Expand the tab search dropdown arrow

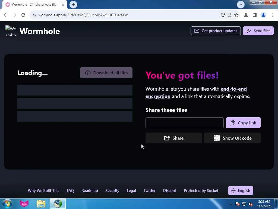(x=241, y=5)
